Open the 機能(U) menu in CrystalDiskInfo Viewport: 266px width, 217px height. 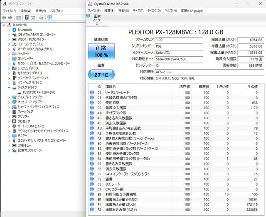tap(124, 11)
